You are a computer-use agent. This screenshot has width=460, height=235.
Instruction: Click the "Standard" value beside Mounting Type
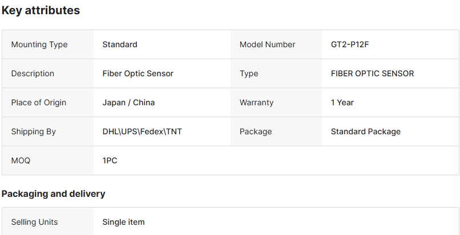(120, 44)
